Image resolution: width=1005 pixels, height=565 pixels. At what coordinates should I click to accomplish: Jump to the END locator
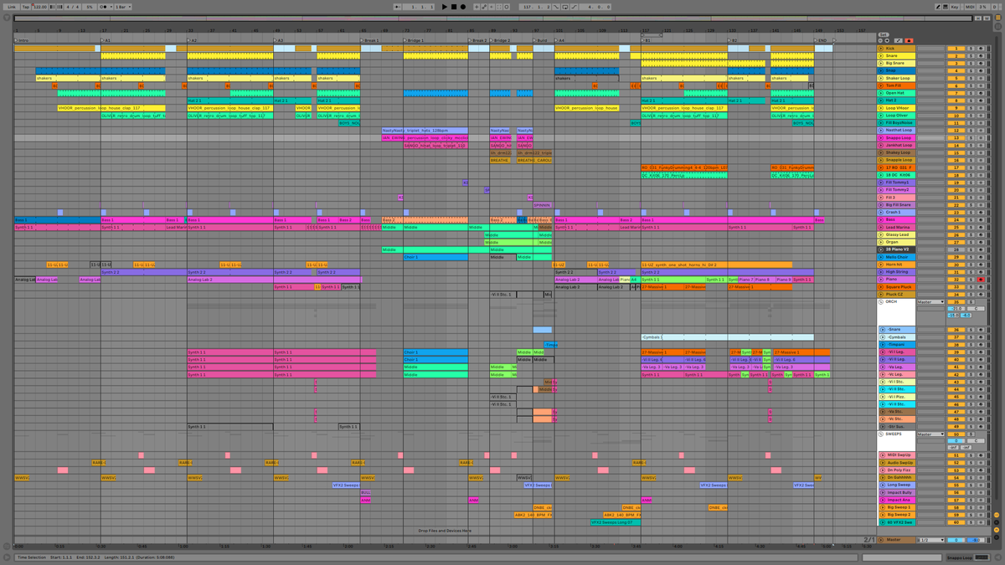pyautogui.click(x=822, y=40)
